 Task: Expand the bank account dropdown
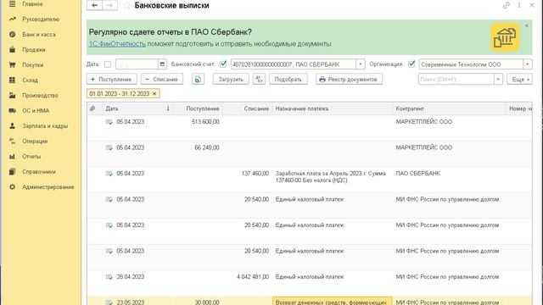(360, 64)
